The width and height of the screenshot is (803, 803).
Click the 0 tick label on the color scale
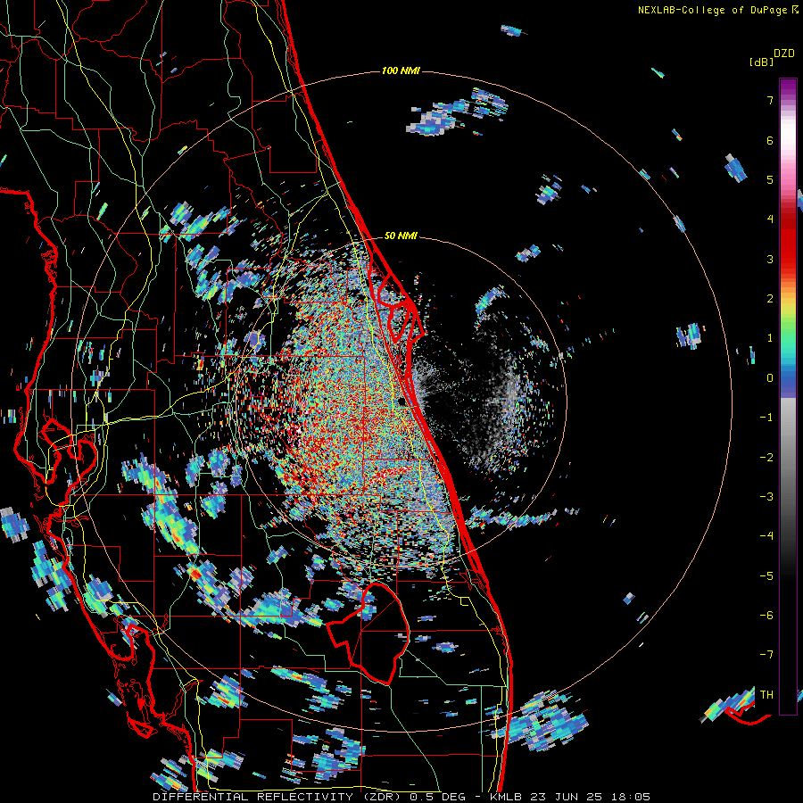[770, 378]
